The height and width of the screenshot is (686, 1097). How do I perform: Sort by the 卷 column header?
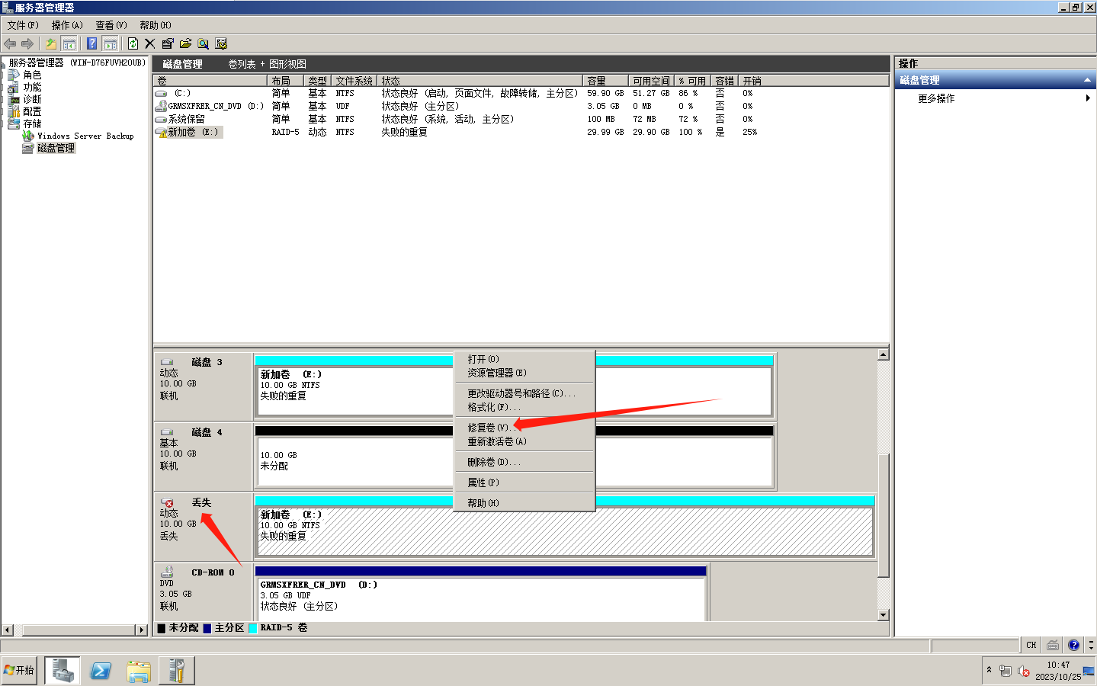(210, 81)
